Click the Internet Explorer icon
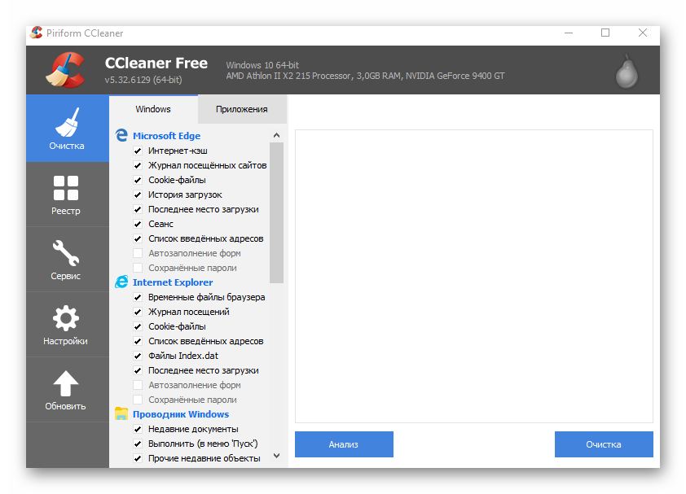The height and width of the screenshot is (494, 686). pyautogui.click(x=121, y=282)
